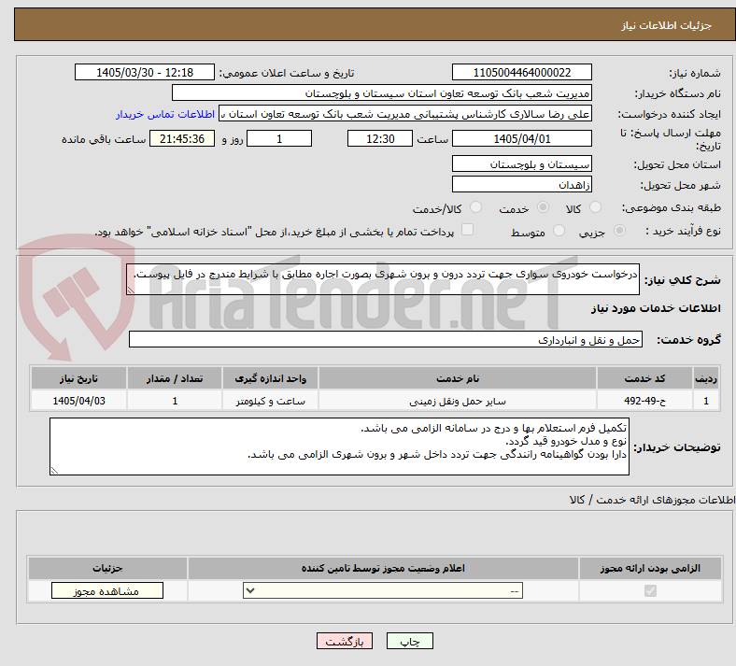736x666 pixels.
Task: Select the کالا/خدمت radio button
Action: [x=475, y=207]
